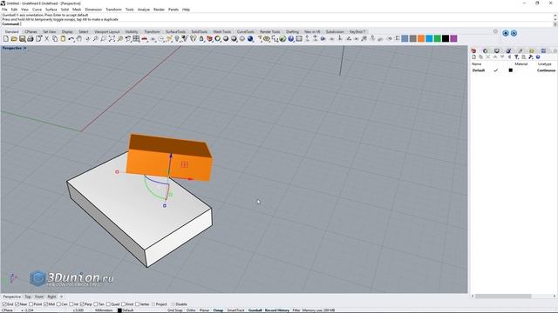Open the Millimeters units menu in status bar

(104, 310)
